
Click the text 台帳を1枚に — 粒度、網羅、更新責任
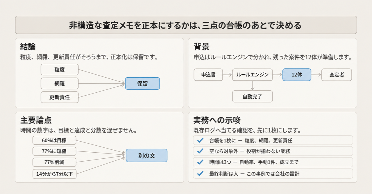point(251,141)
